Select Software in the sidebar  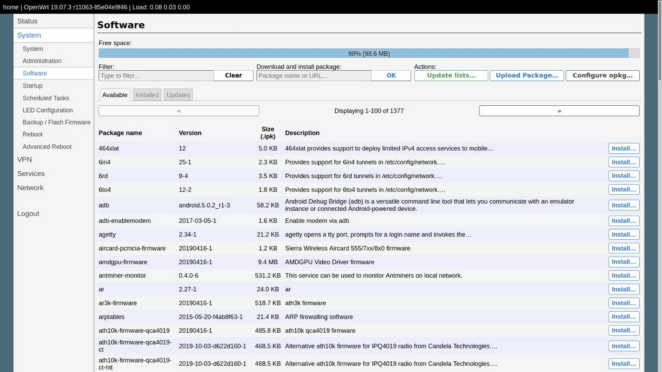point(35,73)
